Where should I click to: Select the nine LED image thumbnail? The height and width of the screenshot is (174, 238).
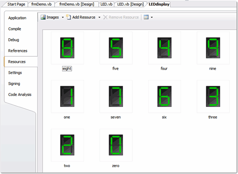tap(213, 48)
